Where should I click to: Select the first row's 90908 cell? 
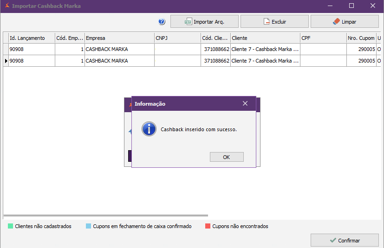click(x=32, y=49)
